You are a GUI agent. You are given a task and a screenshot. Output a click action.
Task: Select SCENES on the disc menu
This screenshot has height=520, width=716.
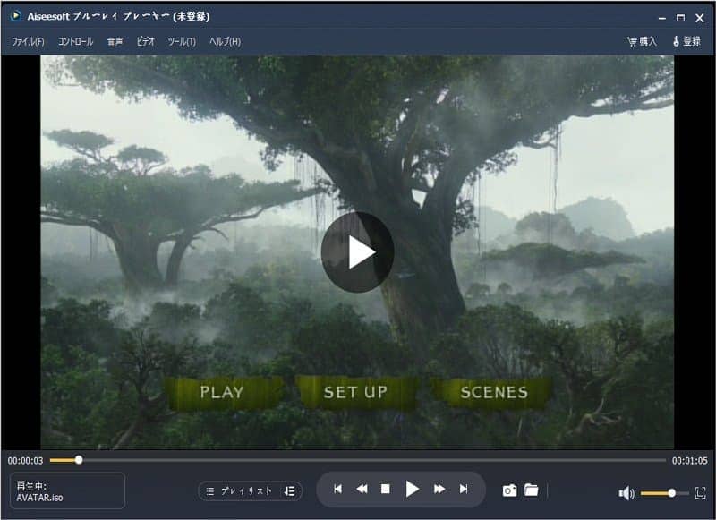[494, 392]
